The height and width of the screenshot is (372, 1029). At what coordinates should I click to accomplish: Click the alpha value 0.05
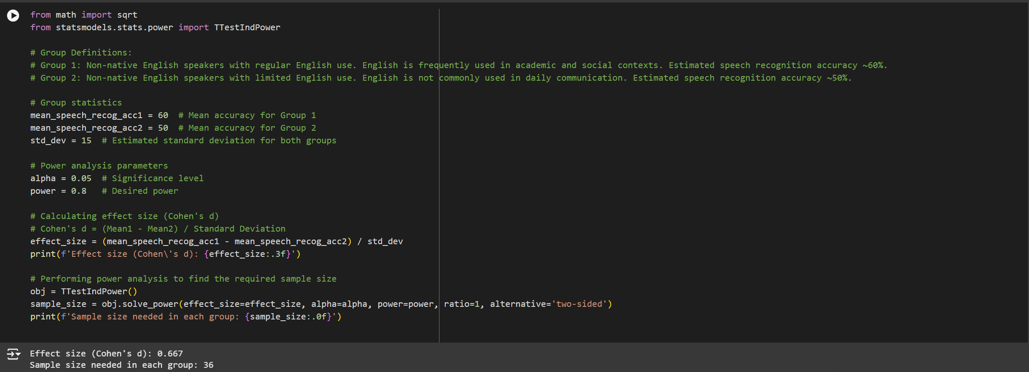click(81, 178)
